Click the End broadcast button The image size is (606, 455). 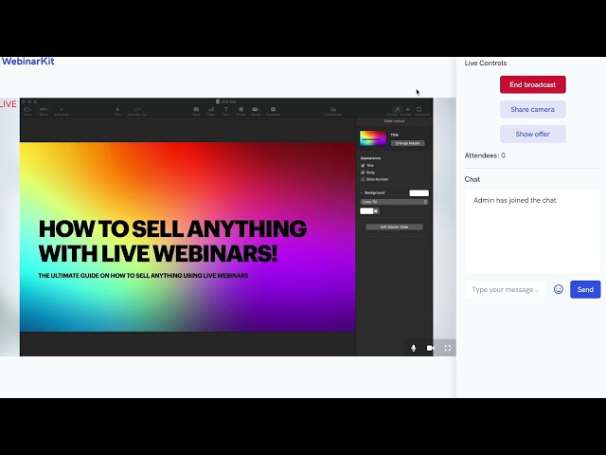coord(532,84)
